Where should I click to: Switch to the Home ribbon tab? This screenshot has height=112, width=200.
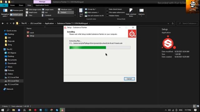click(x=12, y=5)
